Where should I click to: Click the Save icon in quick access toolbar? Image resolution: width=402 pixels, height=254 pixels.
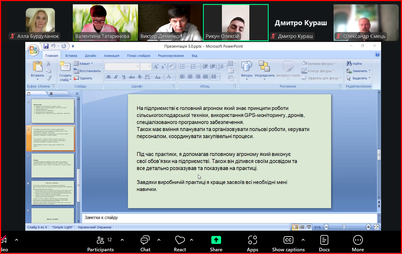pyautogui.click(x=46, y=46)
